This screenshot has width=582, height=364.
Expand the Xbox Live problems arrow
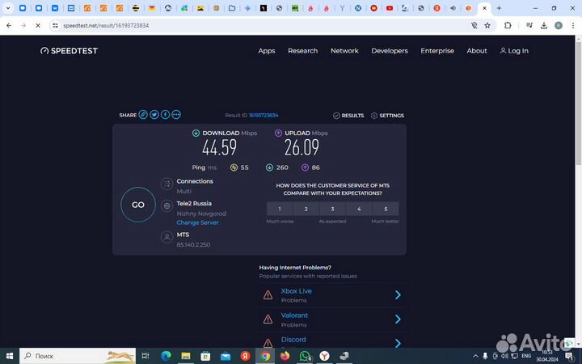tap(398, 295)
